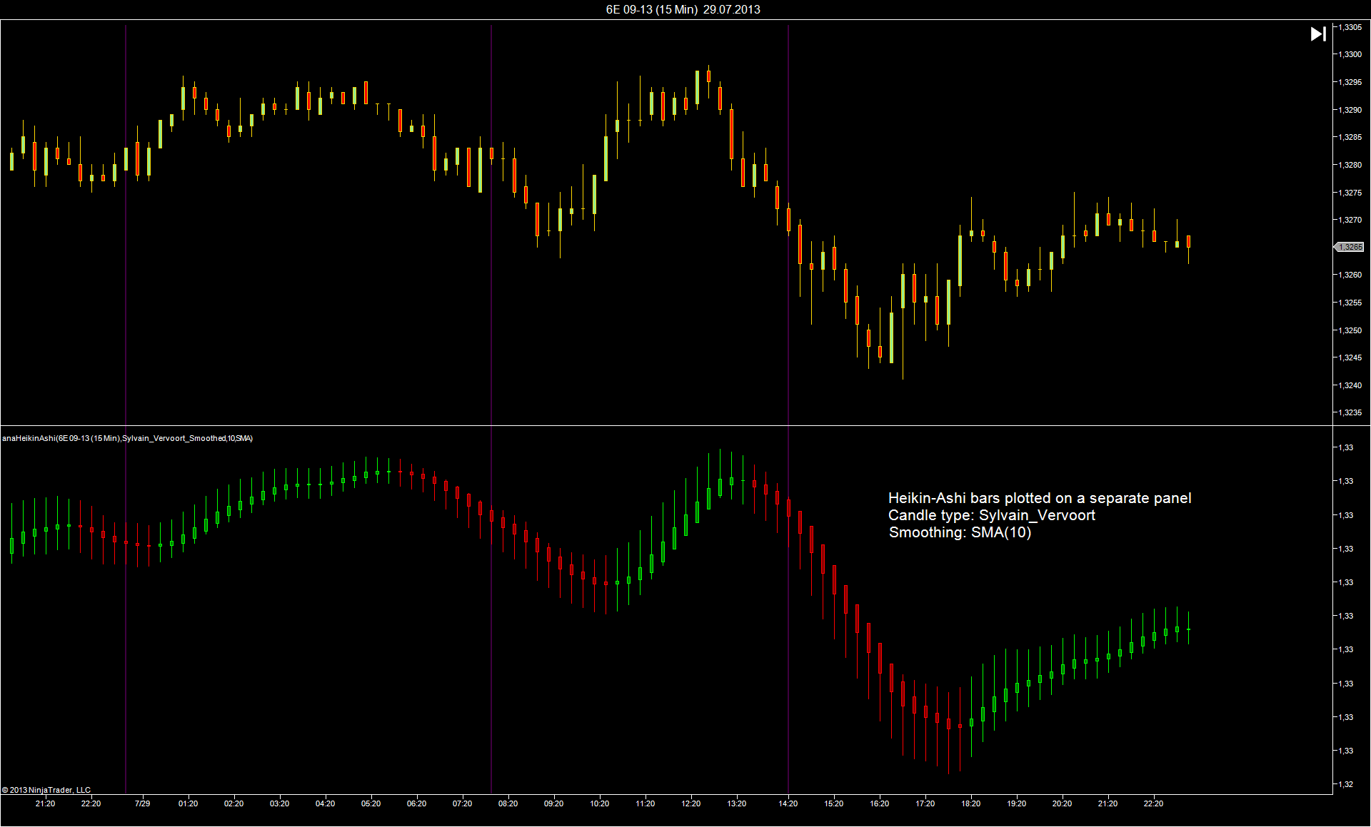The width and height of the screenshot is (1371, 827).
Task: Click the 1,32 label on lower panel scale
Action: pyautogui.click(x=1345, y=784)
